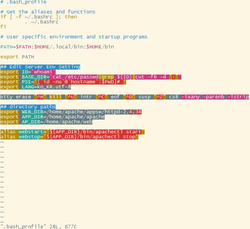
Task: Click the 'cs8' stty option
Action: 174,97
